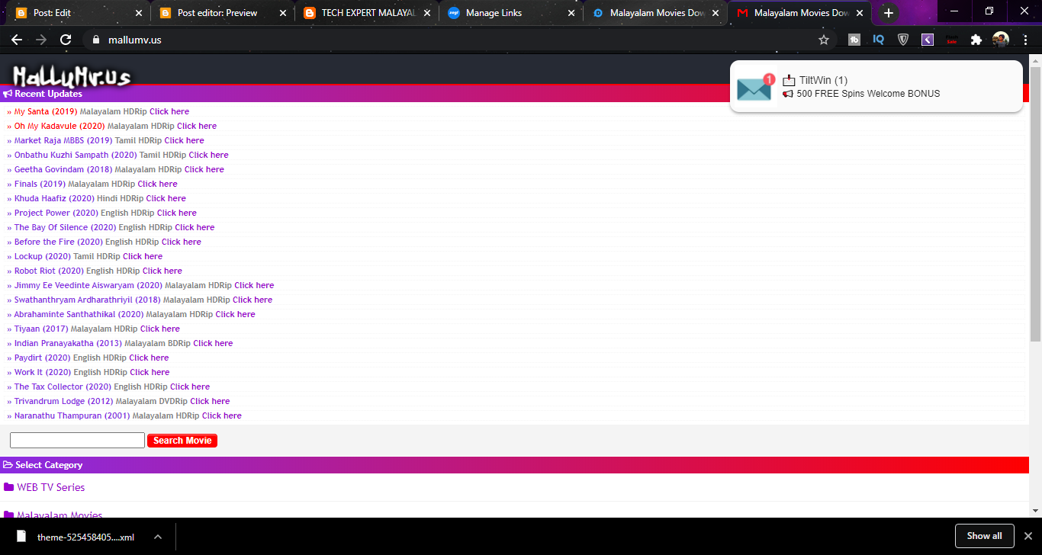Viewport: 1042px width, 555px height.
Task: Open Paydirt (2020) movie link
Action: coord(43,358)
